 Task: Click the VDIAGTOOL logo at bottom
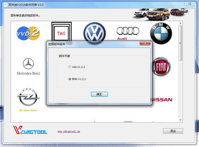[x=30, y=130]
